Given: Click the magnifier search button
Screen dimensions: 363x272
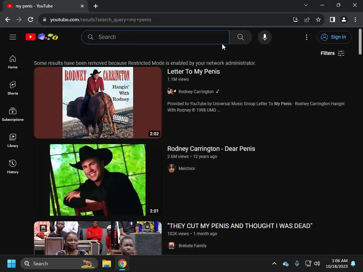Looking at the screenshot, I should point(241,37).
